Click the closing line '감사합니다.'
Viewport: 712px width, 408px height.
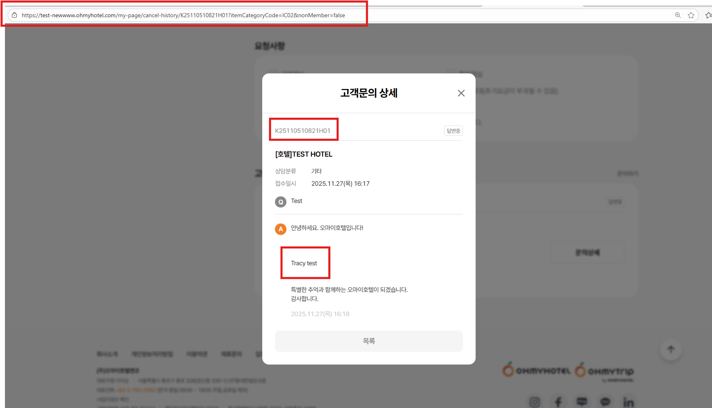pos(305,299)
